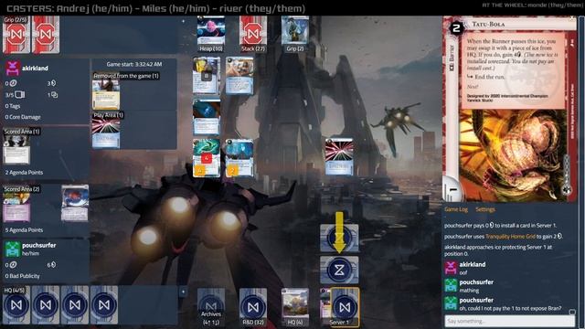Select the outermost ice protecting Server 1
The width and height of the screenshot is (585, 329).
click(x=339, y=238)
